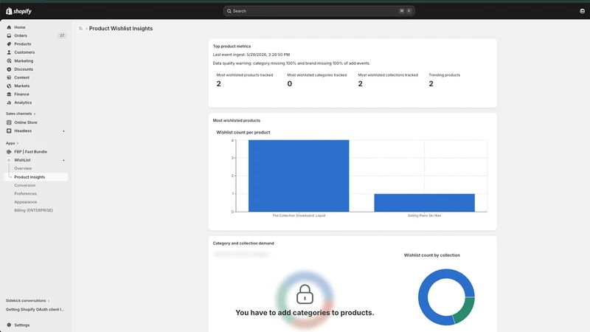Click the lock icon on the locked category chart

(305, 294)
